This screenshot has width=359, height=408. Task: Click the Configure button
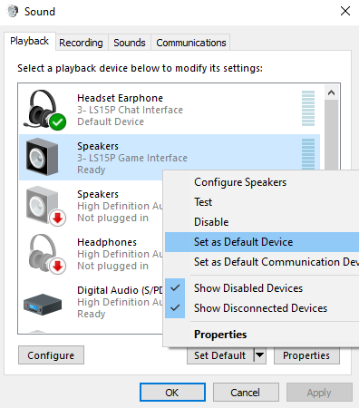click(x=51, y=355)
